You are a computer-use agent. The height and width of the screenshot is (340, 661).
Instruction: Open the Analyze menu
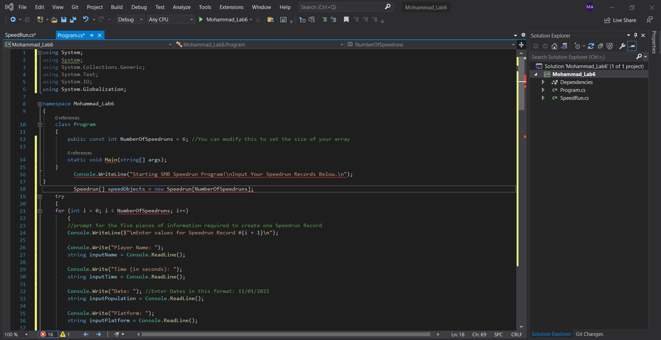(x=181, y=7)
